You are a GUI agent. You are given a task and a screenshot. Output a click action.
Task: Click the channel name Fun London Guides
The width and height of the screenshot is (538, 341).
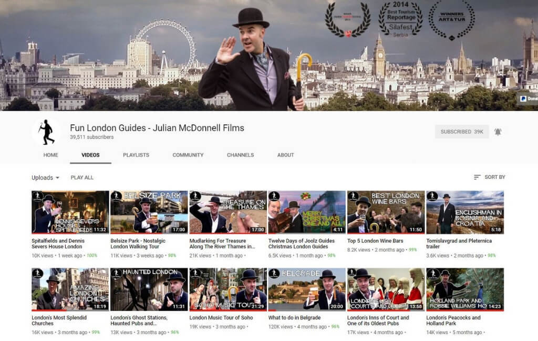pos(157,128)
